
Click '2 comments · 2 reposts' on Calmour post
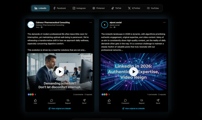coord(83,94)
